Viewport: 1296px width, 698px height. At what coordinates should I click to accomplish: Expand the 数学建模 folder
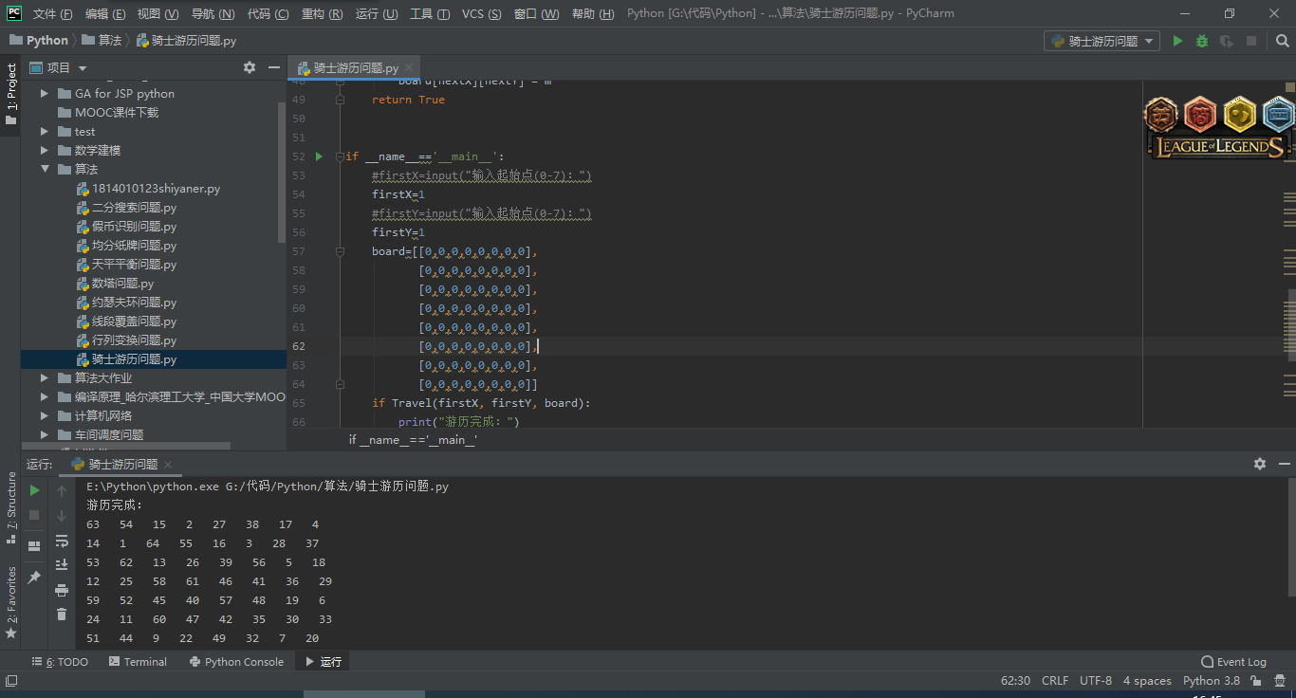click(x=45, y=150)
